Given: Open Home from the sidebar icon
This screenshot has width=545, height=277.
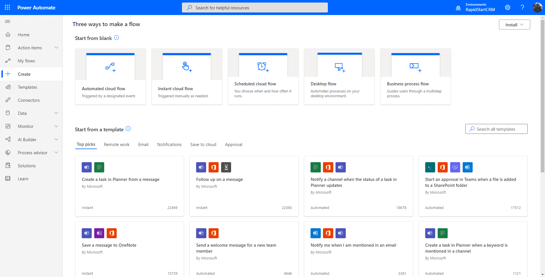Looking at the screenshot, I should [x=9, y=35].
